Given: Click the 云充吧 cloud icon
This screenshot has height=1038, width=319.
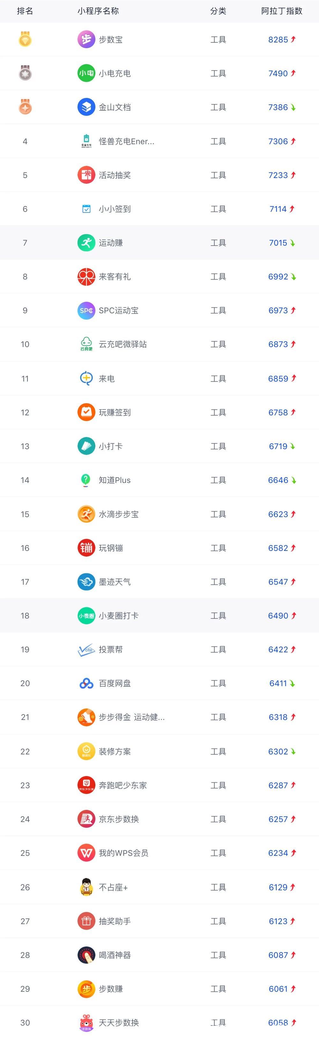Looking at the screenshot, I should click(86, 345).
